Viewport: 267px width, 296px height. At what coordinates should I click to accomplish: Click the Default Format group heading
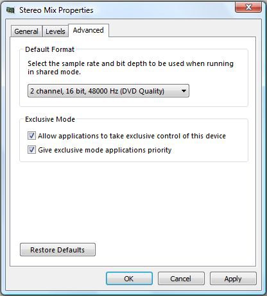[x=49, y=49]
